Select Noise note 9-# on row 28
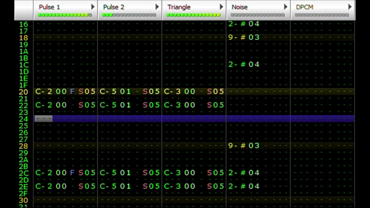Image resolution: width=370 pixels, height=208 pixels. (237, 146)
